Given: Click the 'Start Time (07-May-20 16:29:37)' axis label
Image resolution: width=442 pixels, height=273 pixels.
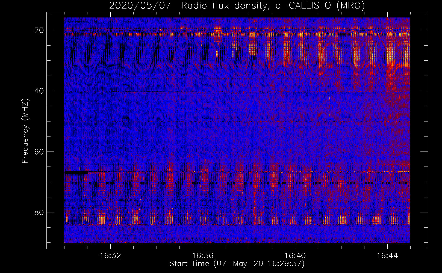Looking at the screenshot, I should pos(237,264).
